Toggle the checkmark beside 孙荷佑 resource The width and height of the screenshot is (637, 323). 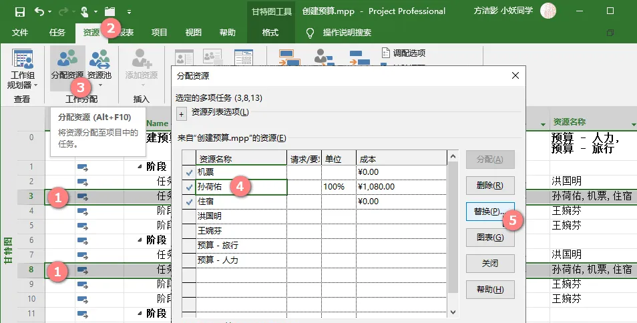click(x=189, y=187)
